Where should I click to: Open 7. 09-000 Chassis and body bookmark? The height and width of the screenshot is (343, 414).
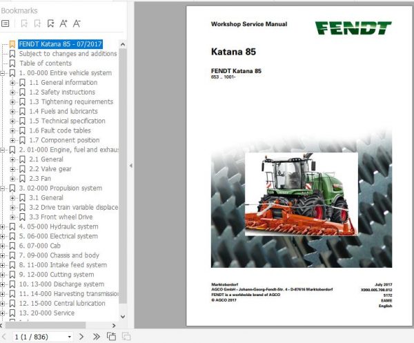pos(59,255)
